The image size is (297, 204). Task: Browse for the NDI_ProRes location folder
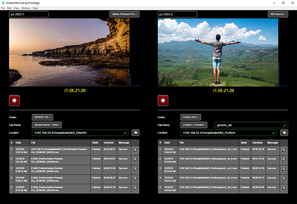coord(284,133)
